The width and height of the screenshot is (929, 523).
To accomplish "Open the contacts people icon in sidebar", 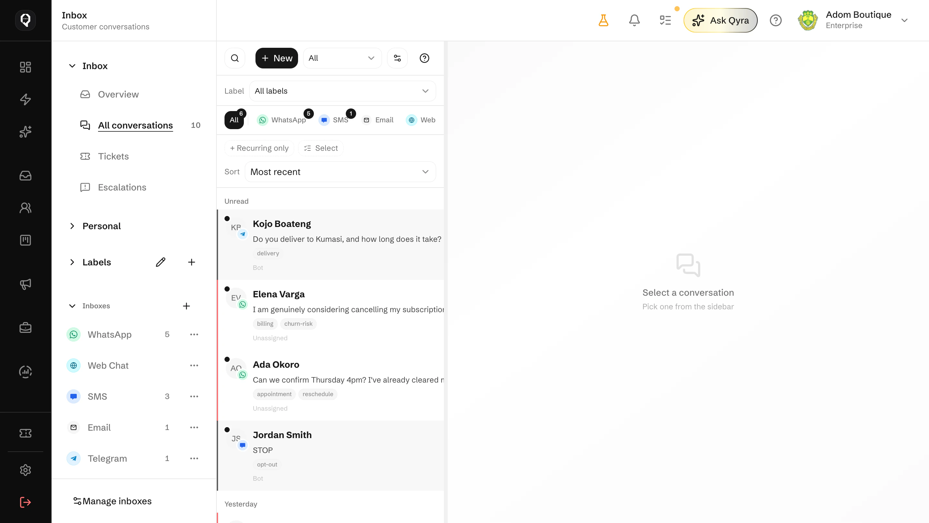I will [25, 208].
